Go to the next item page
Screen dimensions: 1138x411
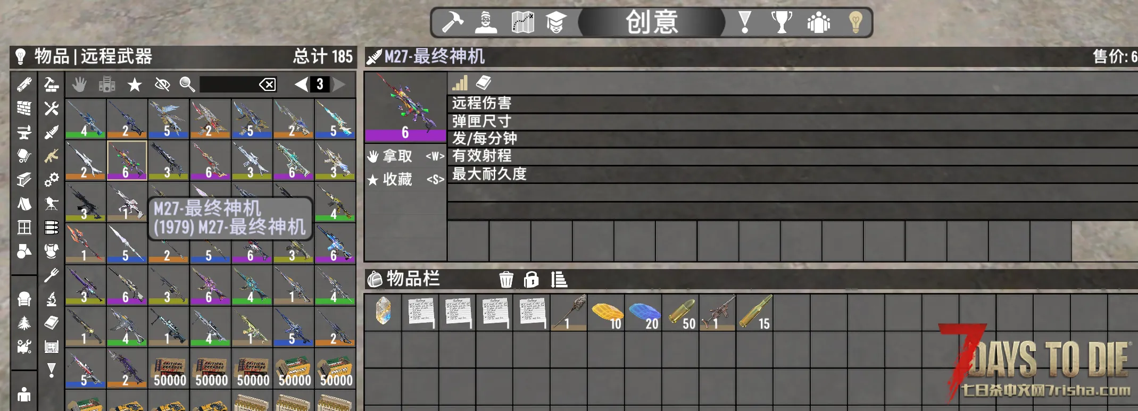[x=339, y=84]
